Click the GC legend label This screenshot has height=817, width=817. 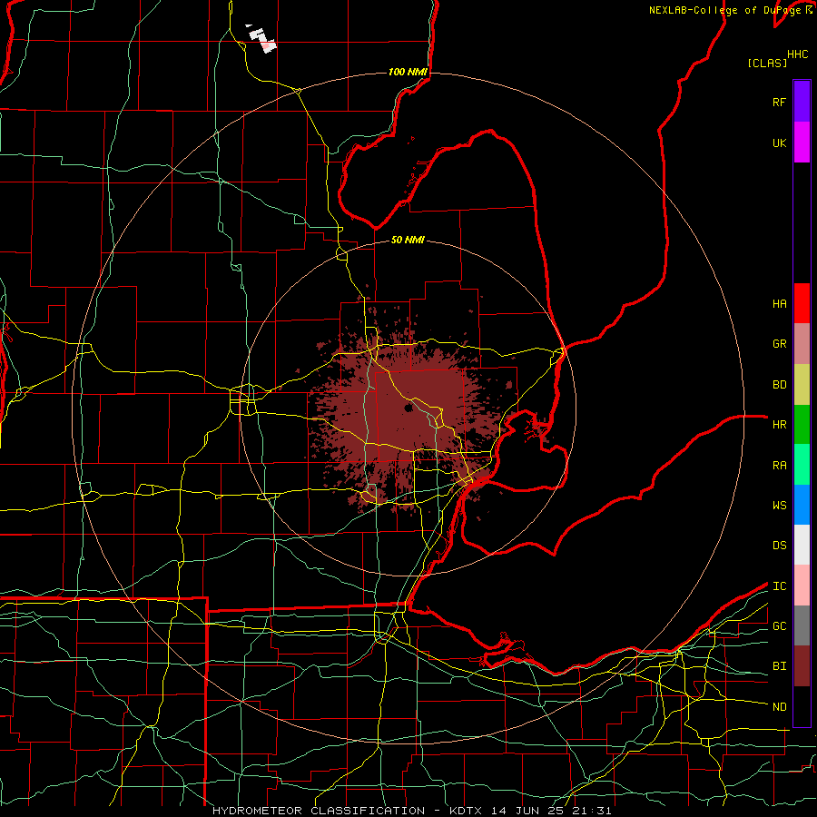pyautogui.click(x=779, y=626)
